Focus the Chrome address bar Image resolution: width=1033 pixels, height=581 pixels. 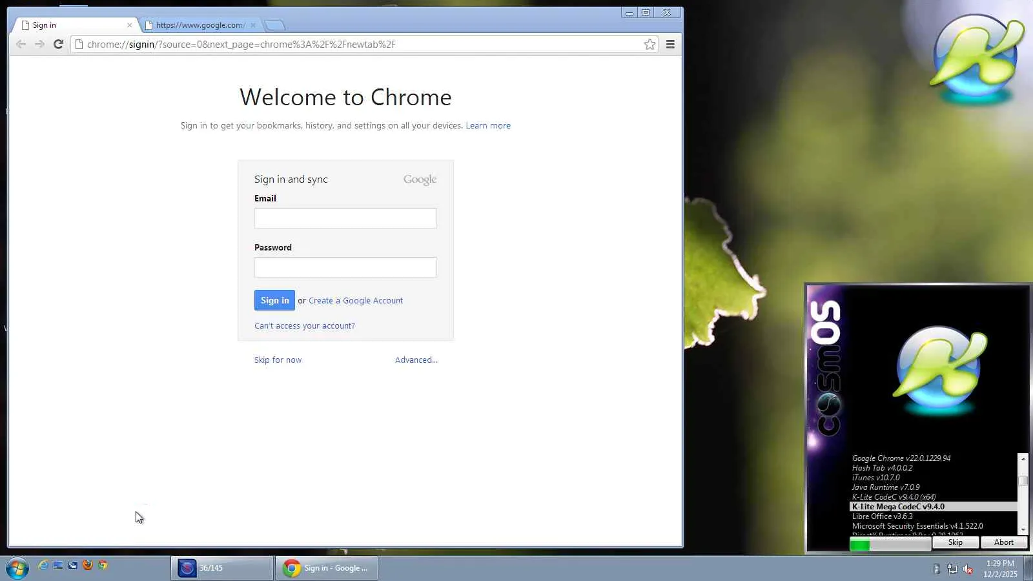click(x=365, y=44)
